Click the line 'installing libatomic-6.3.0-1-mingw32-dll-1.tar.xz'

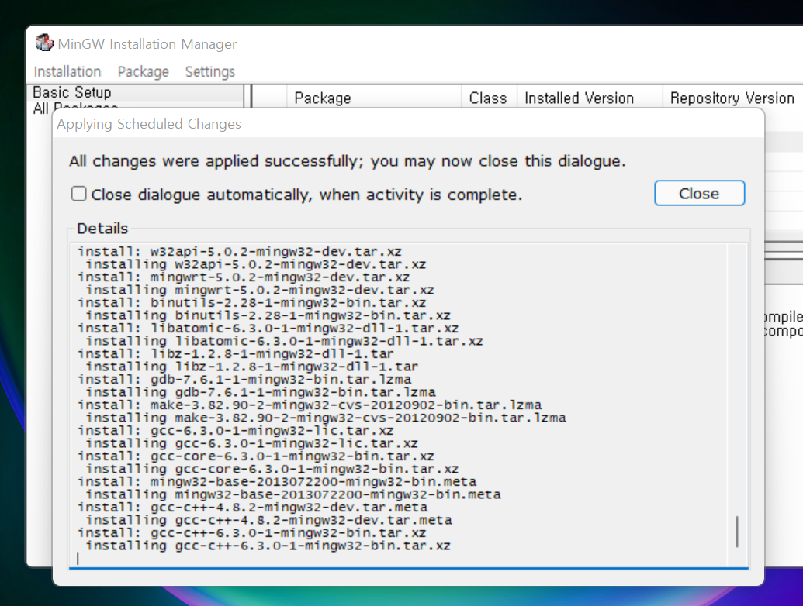click(284, 341)
